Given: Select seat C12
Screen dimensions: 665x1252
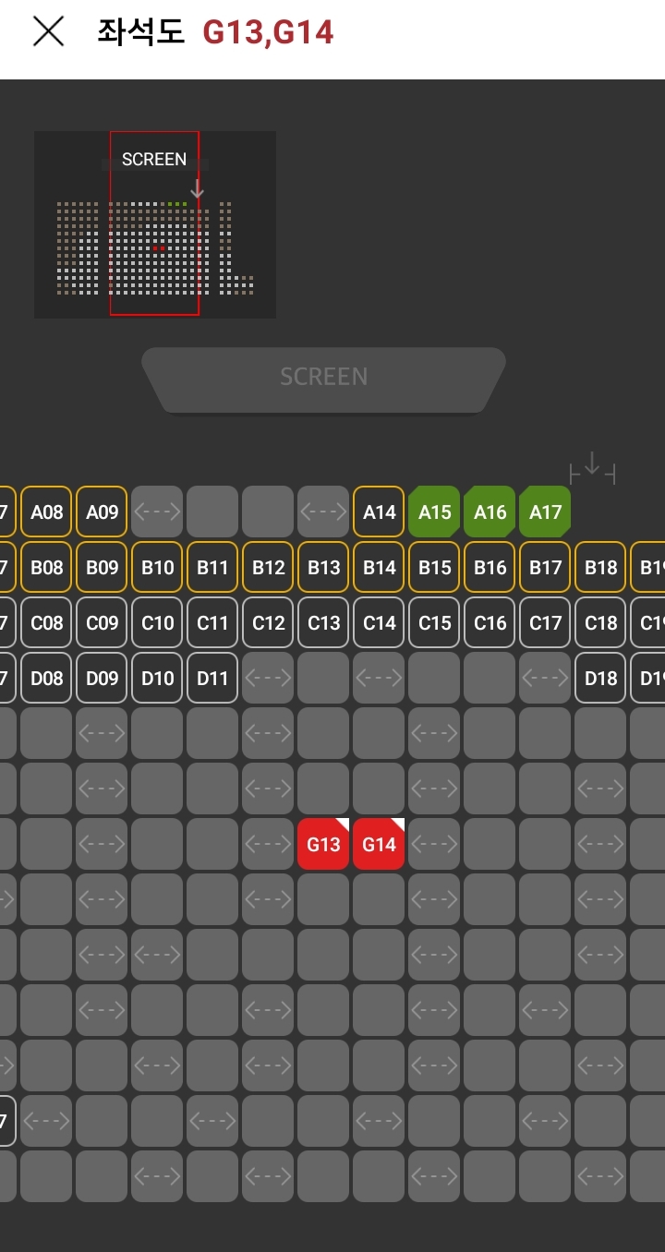Looking at the screenshot, I should tap(268, 622).
